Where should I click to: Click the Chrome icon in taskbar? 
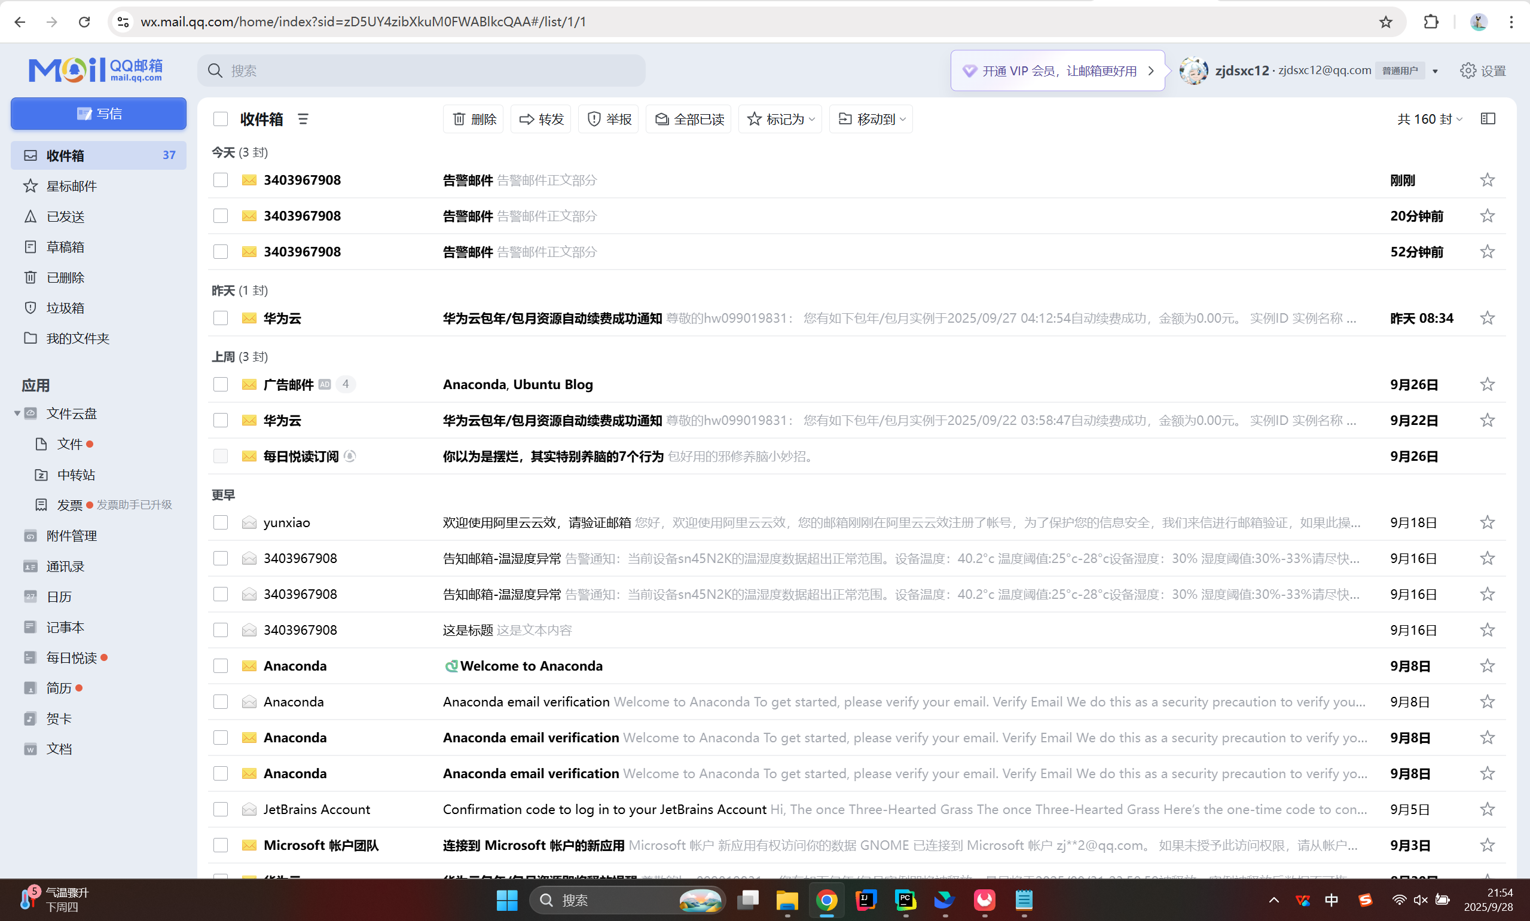pyautogui.click(x=826, y=901)
